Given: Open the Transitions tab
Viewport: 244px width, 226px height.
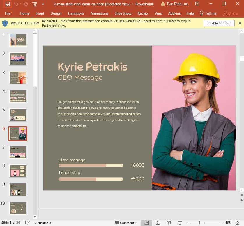Looking at the screenshot, I should click(76, 13).
